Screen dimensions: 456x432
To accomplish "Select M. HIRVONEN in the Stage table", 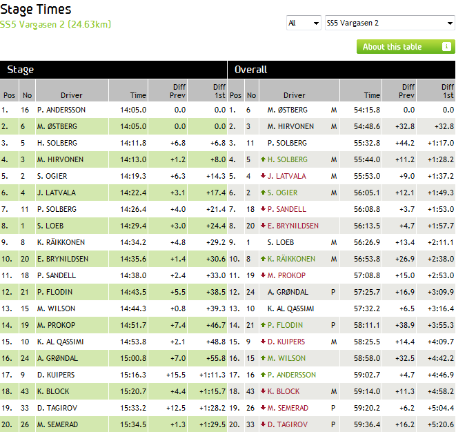I will click(60, 159).
